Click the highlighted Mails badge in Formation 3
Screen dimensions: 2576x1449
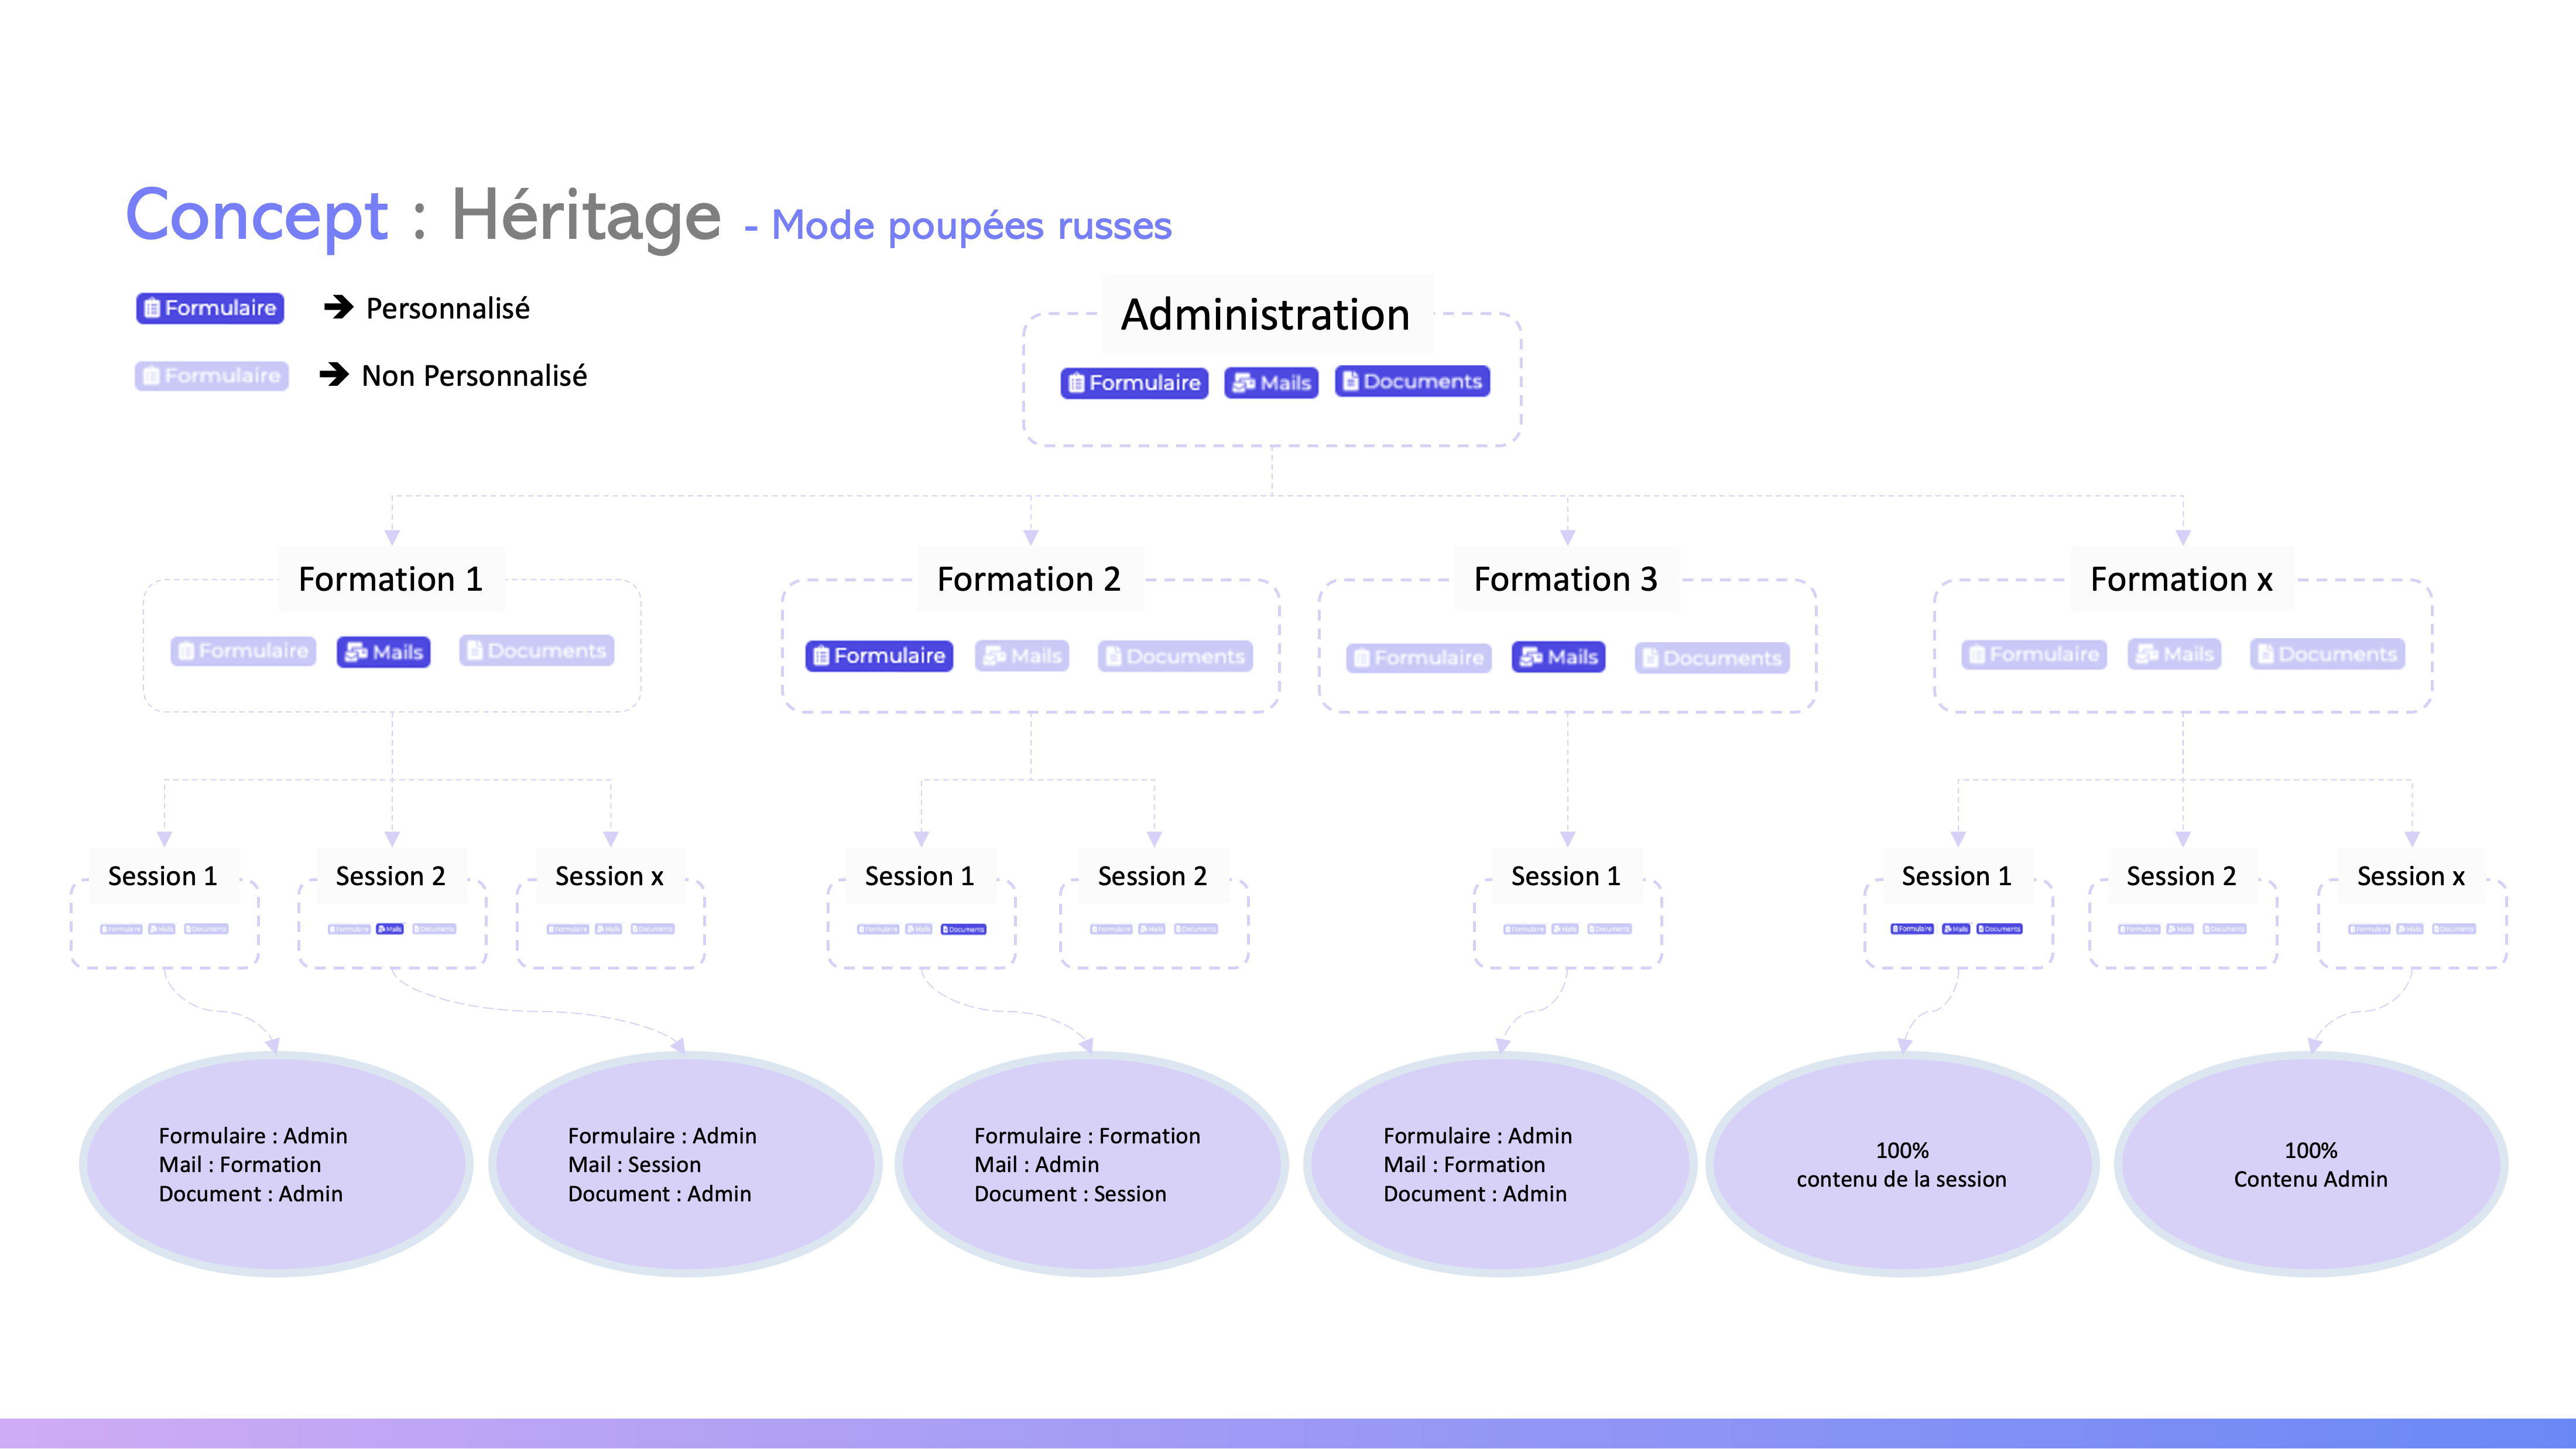(1558, 657)
